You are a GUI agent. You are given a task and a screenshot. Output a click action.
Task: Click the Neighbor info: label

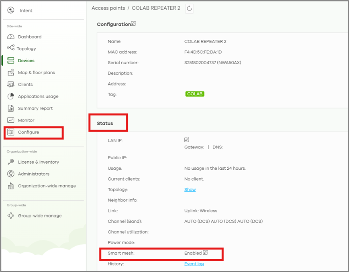click(x=122, y=200)
